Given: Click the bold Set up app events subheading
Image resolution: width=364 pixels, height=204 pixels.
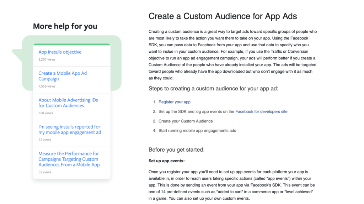Looking at the screenshot, I should 166,161.
